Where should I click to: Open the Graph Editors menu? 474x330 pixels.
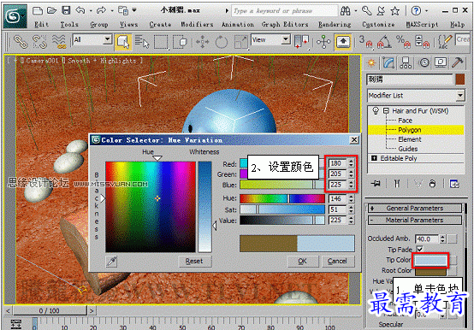[285, 25]
